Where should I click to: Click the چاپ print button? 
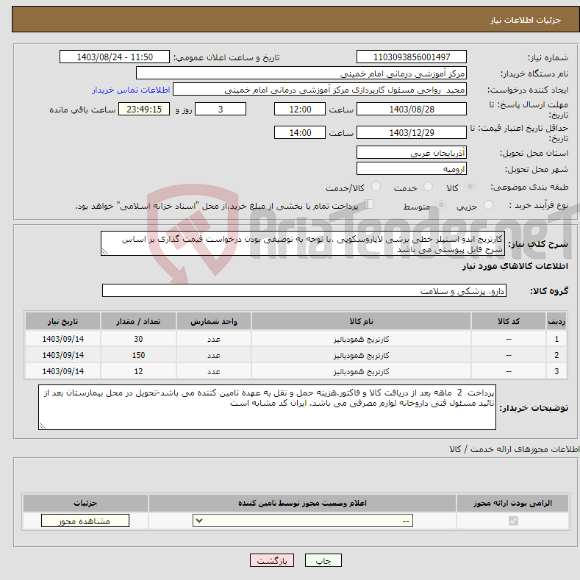tap(323, 560)
